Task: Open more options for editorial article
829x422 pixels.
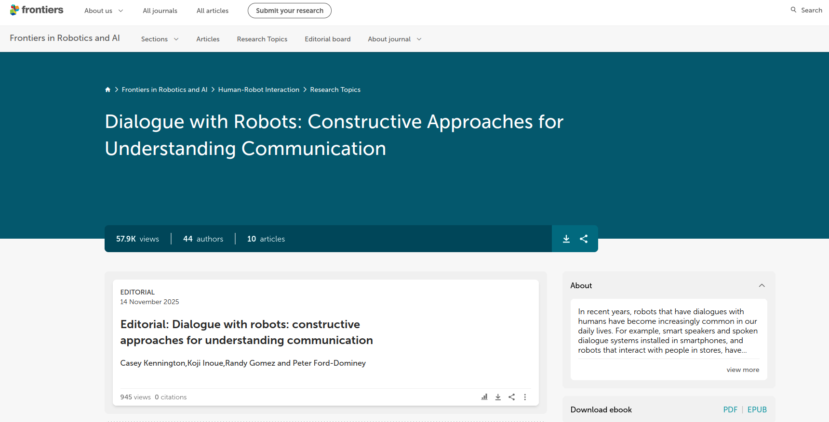Action: [x=525, y=397]
